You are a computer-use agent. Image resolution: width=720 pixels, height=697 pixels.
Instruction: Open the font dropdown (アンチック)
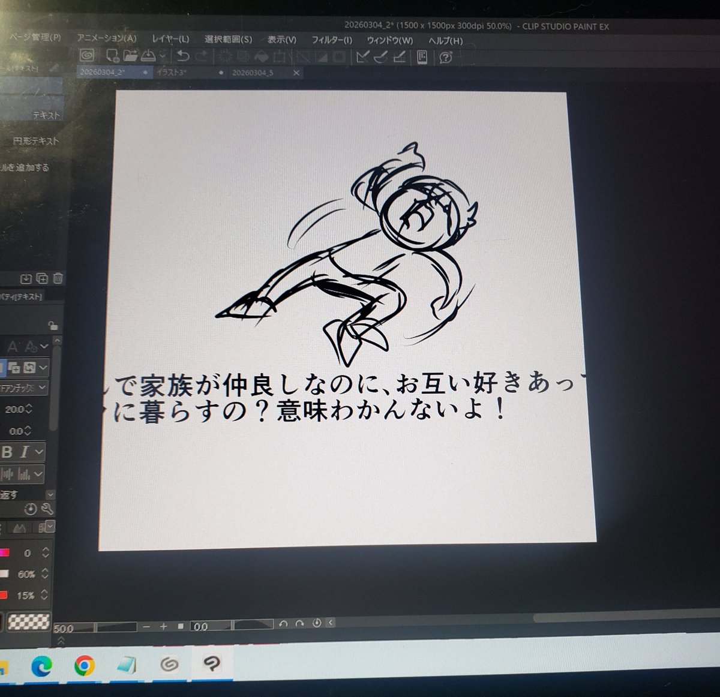pyautogui.click(x=23, y=388)
